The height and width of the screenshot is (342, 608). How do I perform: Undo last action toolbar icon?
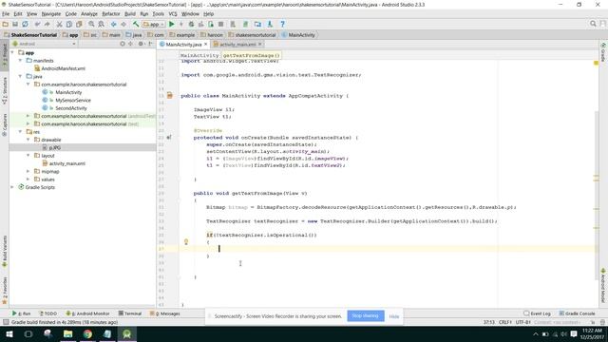point(37,24)
